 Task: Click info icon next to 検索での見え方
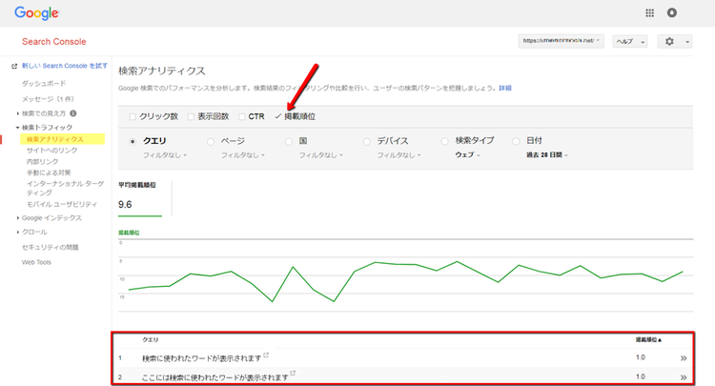[x=73, y=113]
